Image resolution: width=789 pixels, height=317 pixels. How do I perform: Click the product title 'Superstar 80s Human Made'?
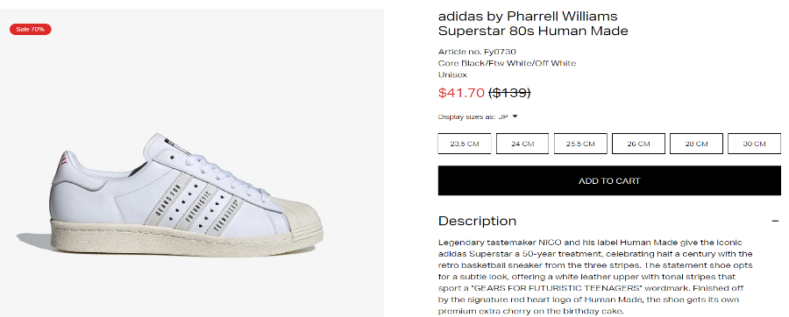[x=533, y=32]
